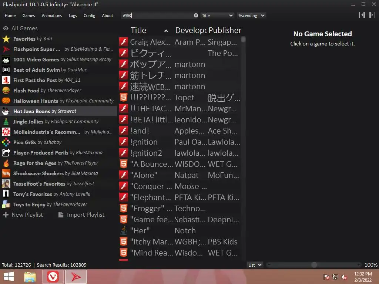Screen dimensions: 379x284
Task: Open the List layout dropdown
Action: click(x=255, y=265)
